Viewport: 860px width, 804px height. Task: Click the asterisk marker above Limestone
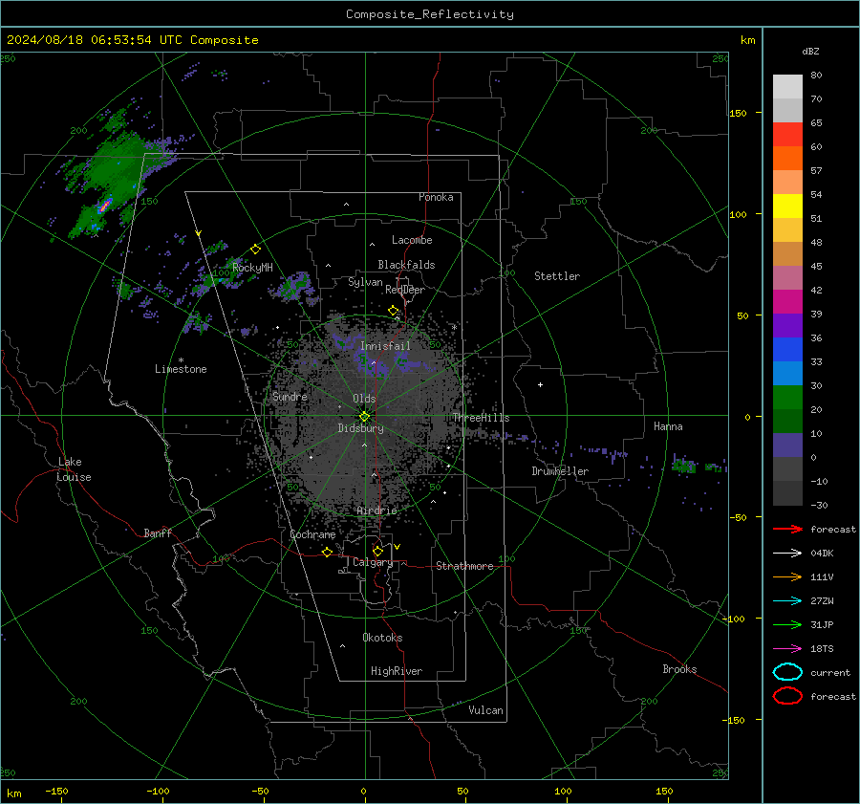(x=181, y=360)
